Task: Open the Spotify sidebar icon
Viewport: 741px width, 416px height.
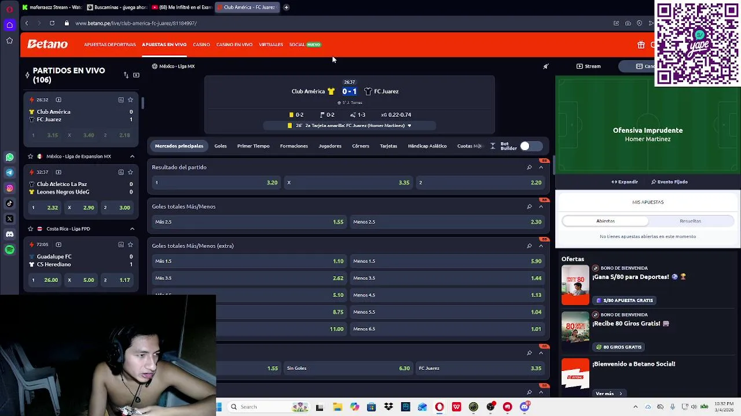Action: point(10,250)
